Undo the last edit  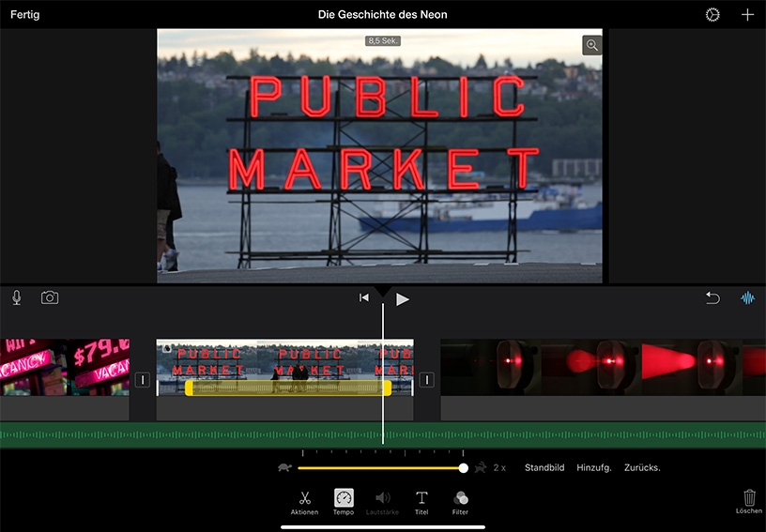712,297
